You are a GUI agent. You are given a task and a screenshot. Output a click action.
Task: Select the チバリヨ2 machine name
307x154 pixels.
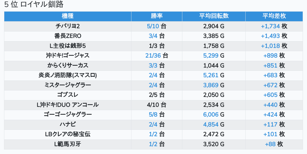68,26
